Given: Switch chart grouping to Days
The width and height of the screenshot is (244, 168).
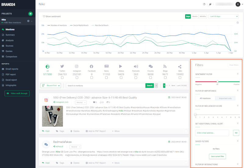Looking at the screenshot, I should click(188, 16).
